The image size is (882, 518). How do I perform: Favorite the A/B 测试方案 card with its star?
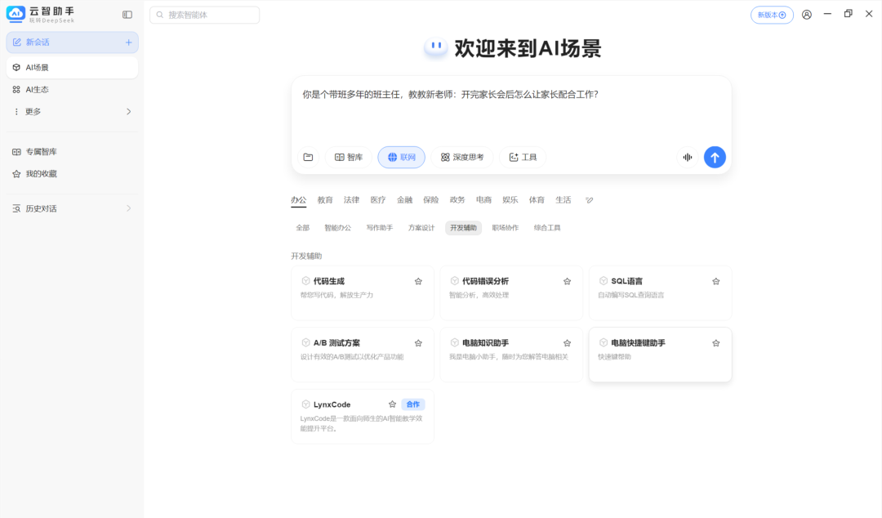[x=418, y=343]
